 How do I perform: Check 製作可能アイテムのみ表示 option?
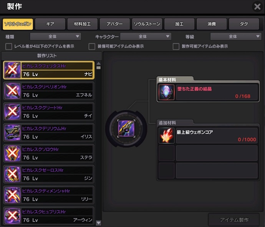click(x=176, y=46)
